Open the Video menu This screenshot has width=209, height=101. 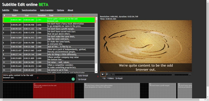15,10
